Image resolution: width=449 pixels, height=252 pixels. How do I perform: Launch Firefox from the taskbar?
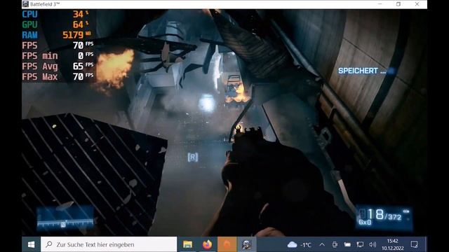pos(207,244)
